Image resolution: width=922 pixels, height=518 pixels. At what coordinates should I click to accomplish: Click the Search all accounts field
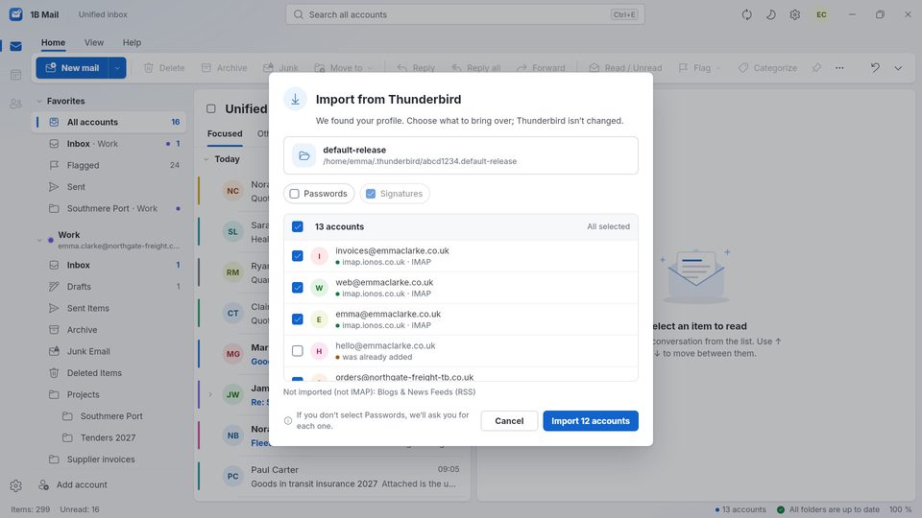click(465, 14)
